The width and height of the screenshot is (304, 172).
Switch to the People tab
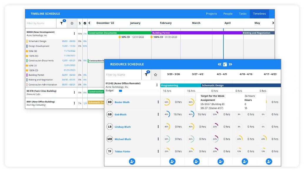point(228,14)
